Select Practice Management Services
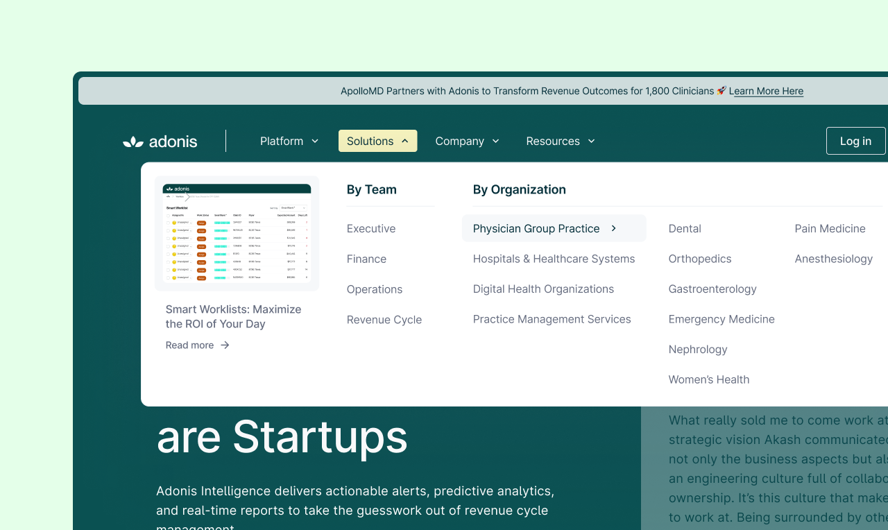 (552, 319)
